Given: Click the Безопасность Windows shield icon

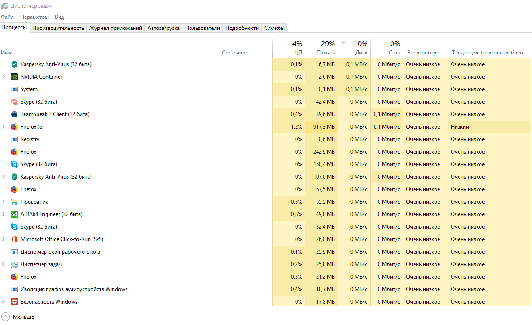Looking at the screenshot, I should (14, 302).
